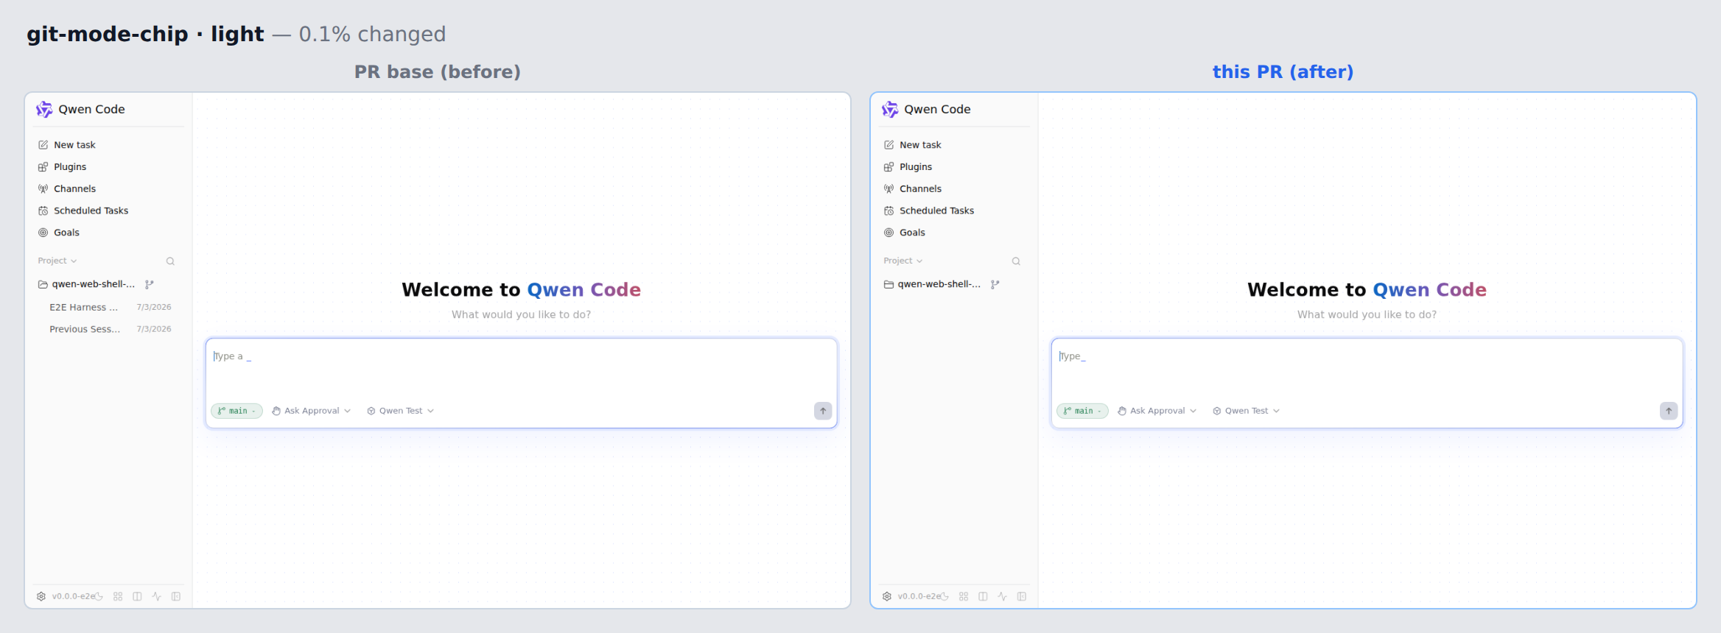Open the main branch chip in the before panel
The height and width of the screenshot is (633, 1721).
[236, 411]
